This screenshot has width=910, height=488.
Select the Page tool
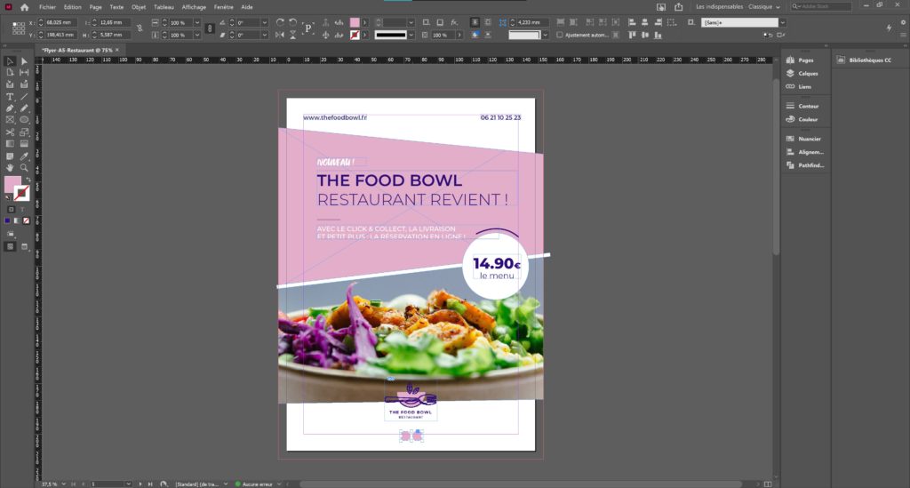[10, 73]
